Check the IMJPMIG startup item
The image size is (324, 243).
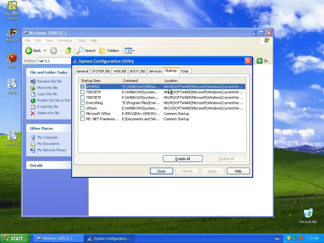click(83, 87)
